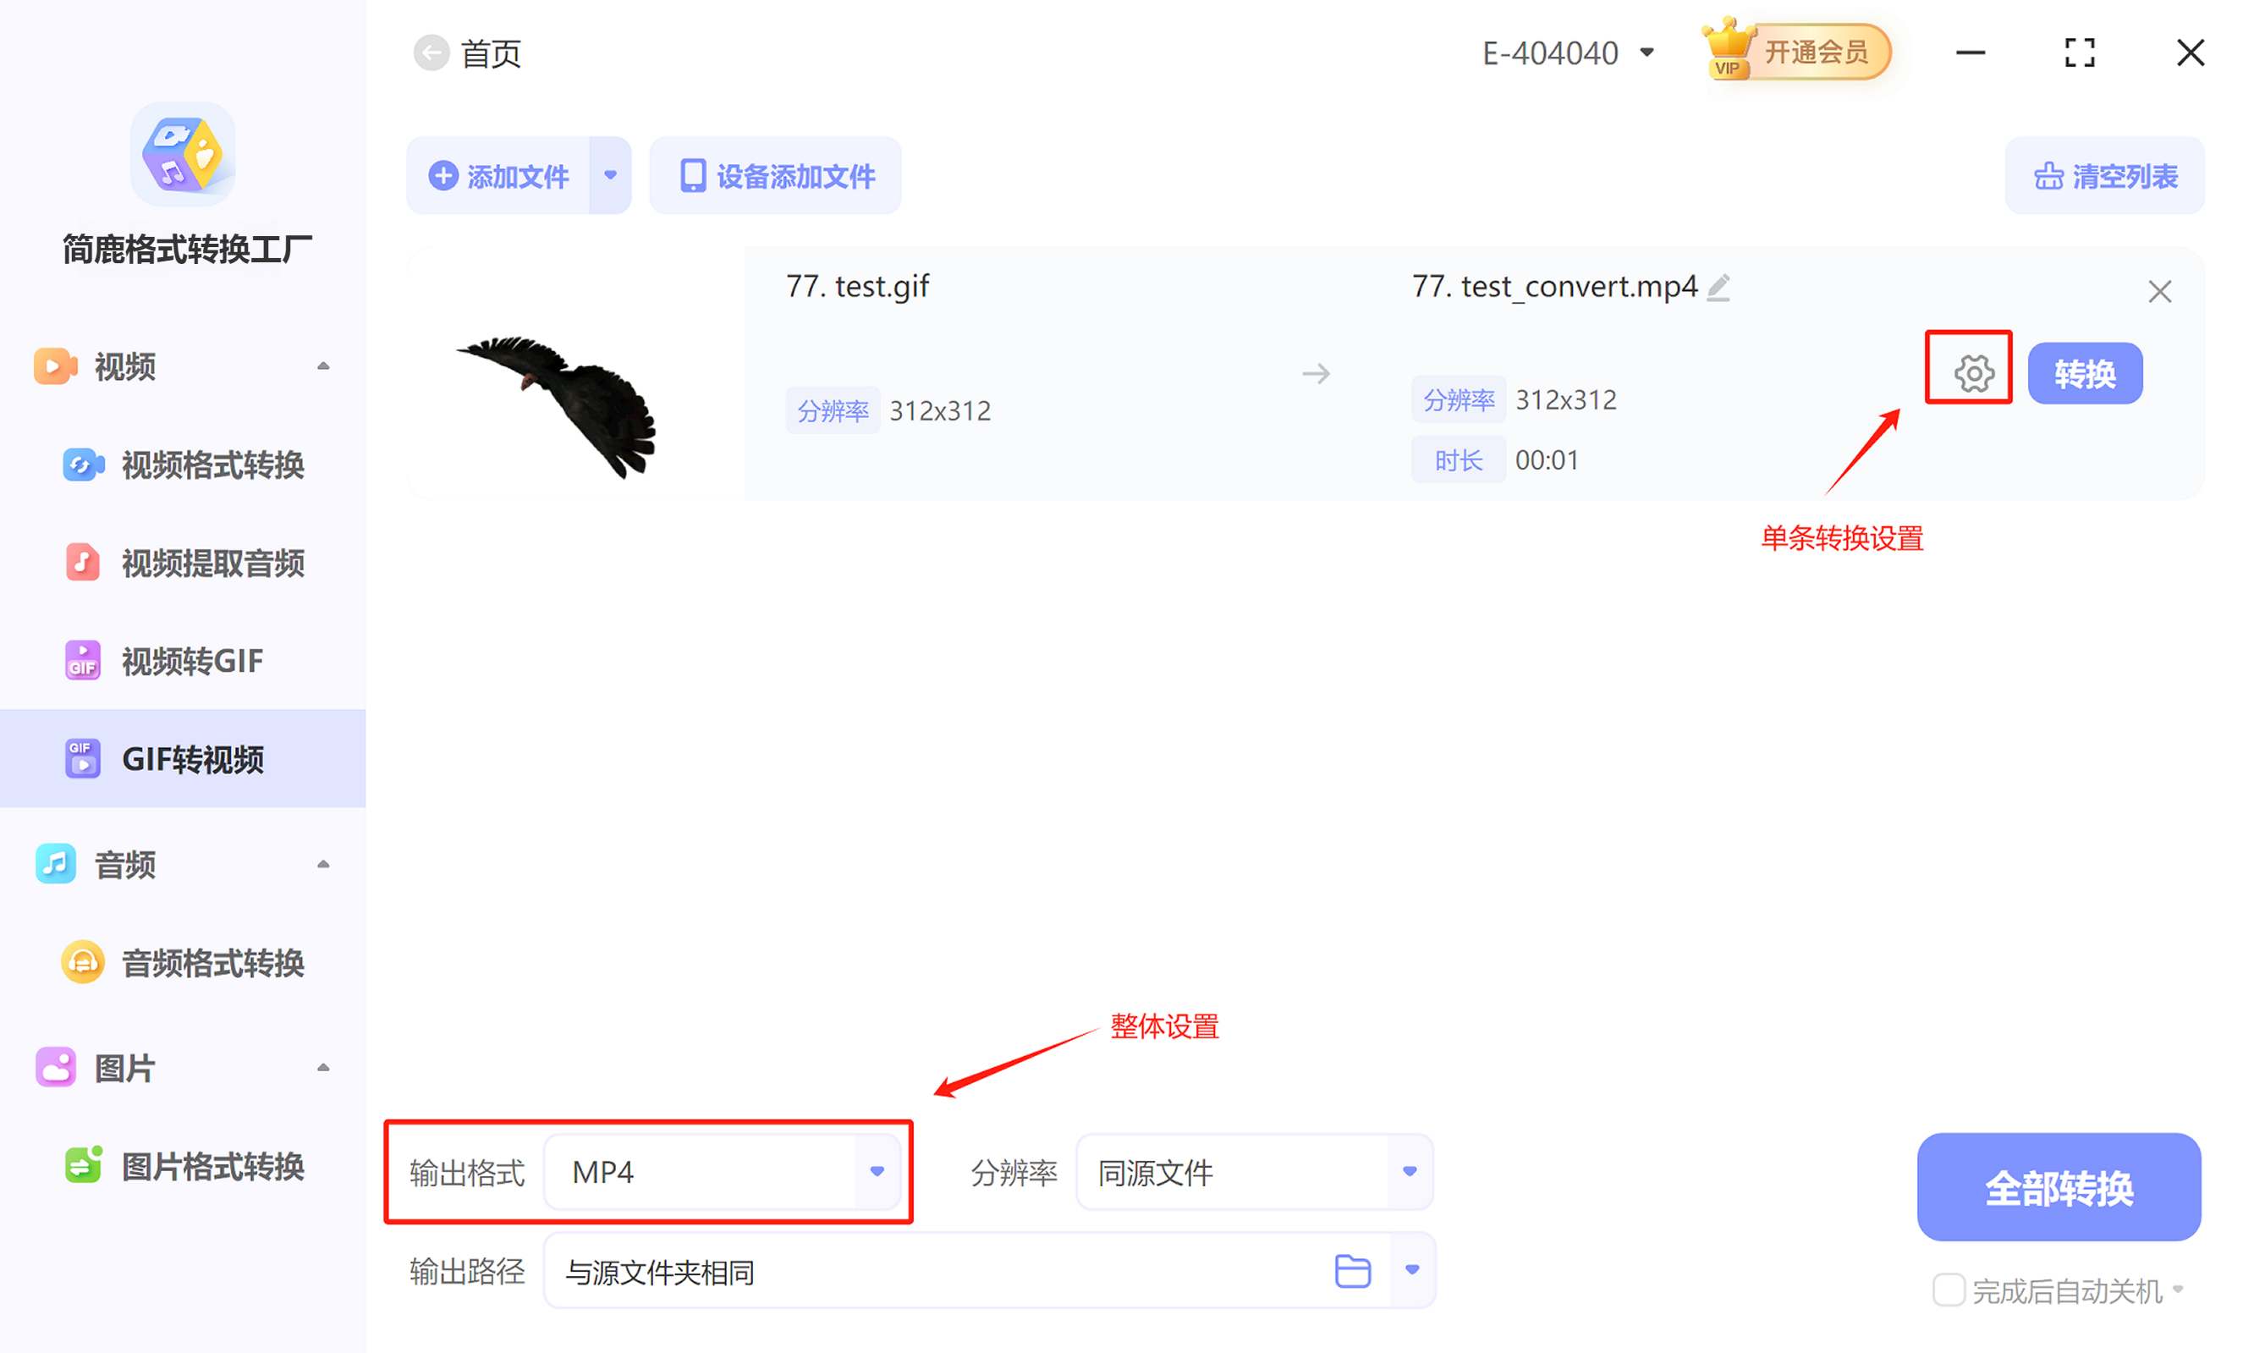Remove test.gif from the list
This screenshot has width=2243, height=1353.
click(2159, 290)
